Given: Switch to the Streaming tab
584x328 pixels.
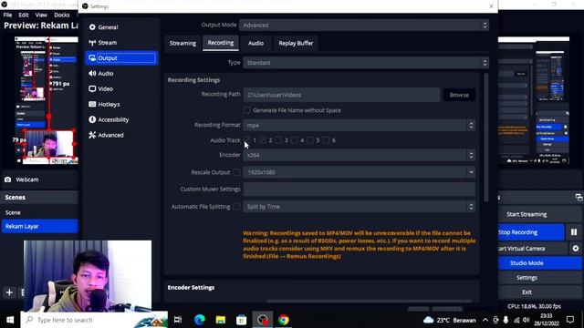Looking at the screenshot, I should pos(182,43).
